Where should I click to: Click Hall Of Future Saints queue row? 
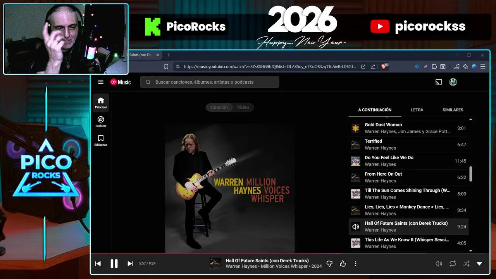tap(408, 227)
